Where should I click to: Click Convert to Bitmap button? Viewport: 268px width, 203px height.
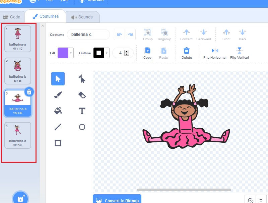(x=117, y=199)
